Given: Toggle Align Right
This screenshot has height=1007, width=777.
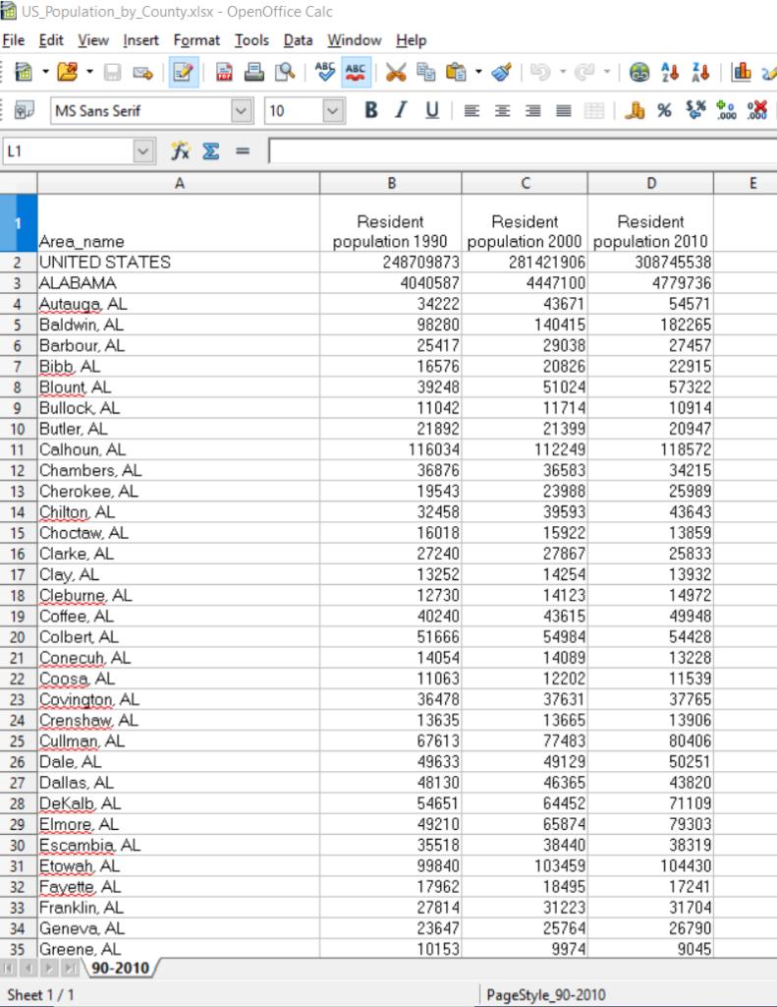Looking at the screenshot, I should click(x=532, y=111).
